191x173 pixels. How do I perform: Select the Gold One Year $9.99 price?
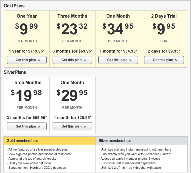coord(26,29)
